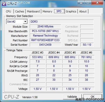Click the empty Buffered field
The height and width of the screenshot is (102, 105).
click(x=87, y=36)
